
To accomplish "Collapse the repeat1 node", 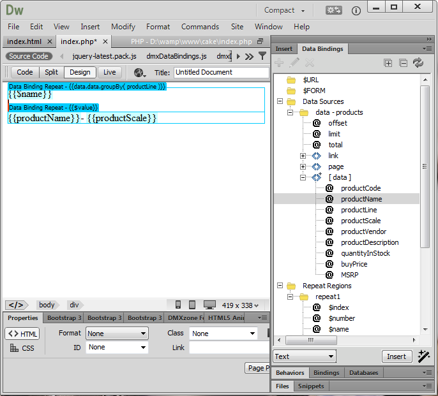I will pos(291,297).
